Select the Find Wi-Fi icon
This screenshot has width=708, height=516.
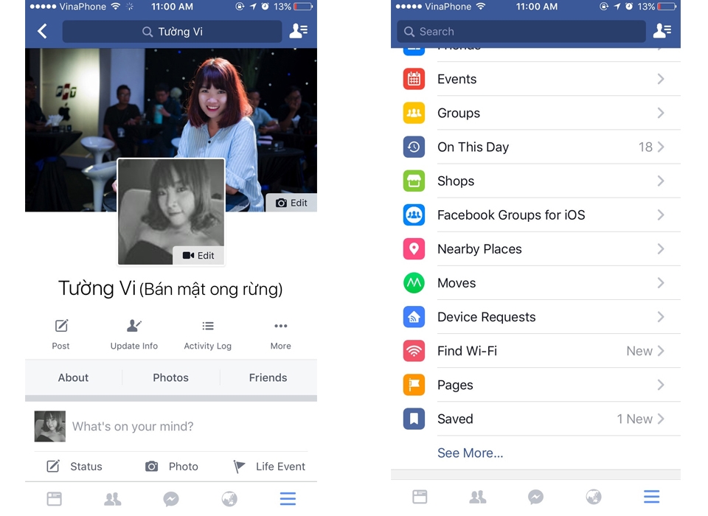tap(414, 350)
